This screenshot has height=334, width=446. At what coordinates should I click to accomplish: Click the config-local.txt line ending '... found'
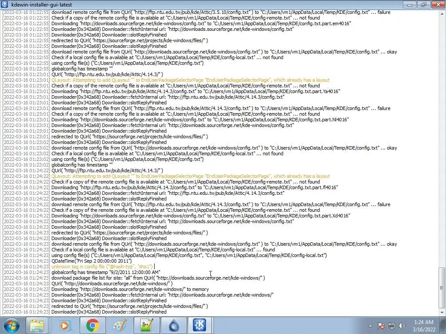139,250
